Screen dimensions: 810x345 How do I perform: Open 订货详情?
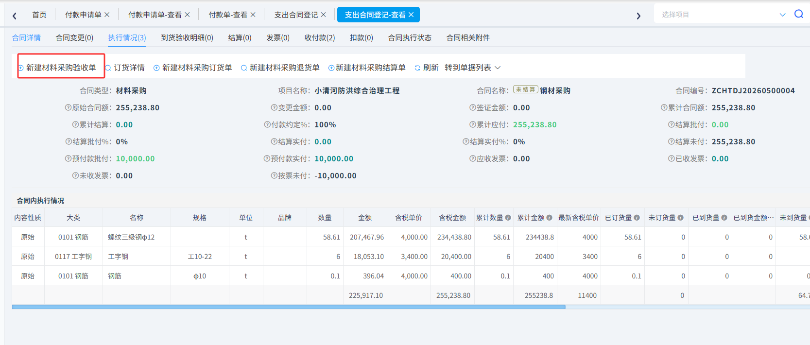(x=125, y=68)
